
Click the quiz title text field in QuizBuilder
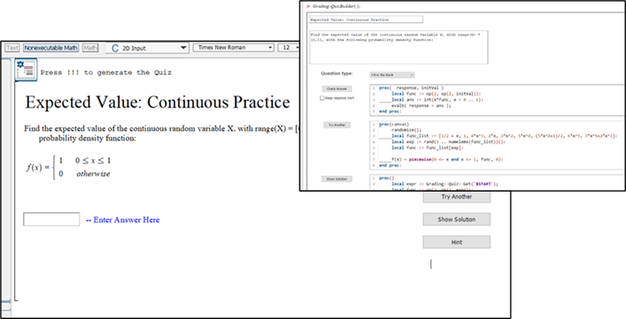click(x=366, y=19)
